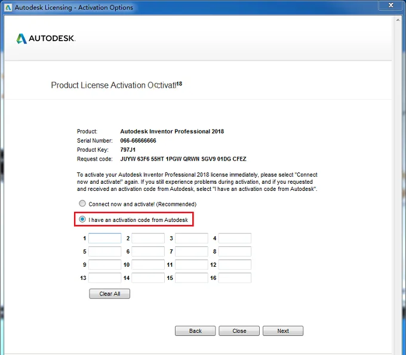This screenshot has width=406, height=355.
Task: Click Autodesk Inventor Professional 2018 product name
Action: (172, 131)
